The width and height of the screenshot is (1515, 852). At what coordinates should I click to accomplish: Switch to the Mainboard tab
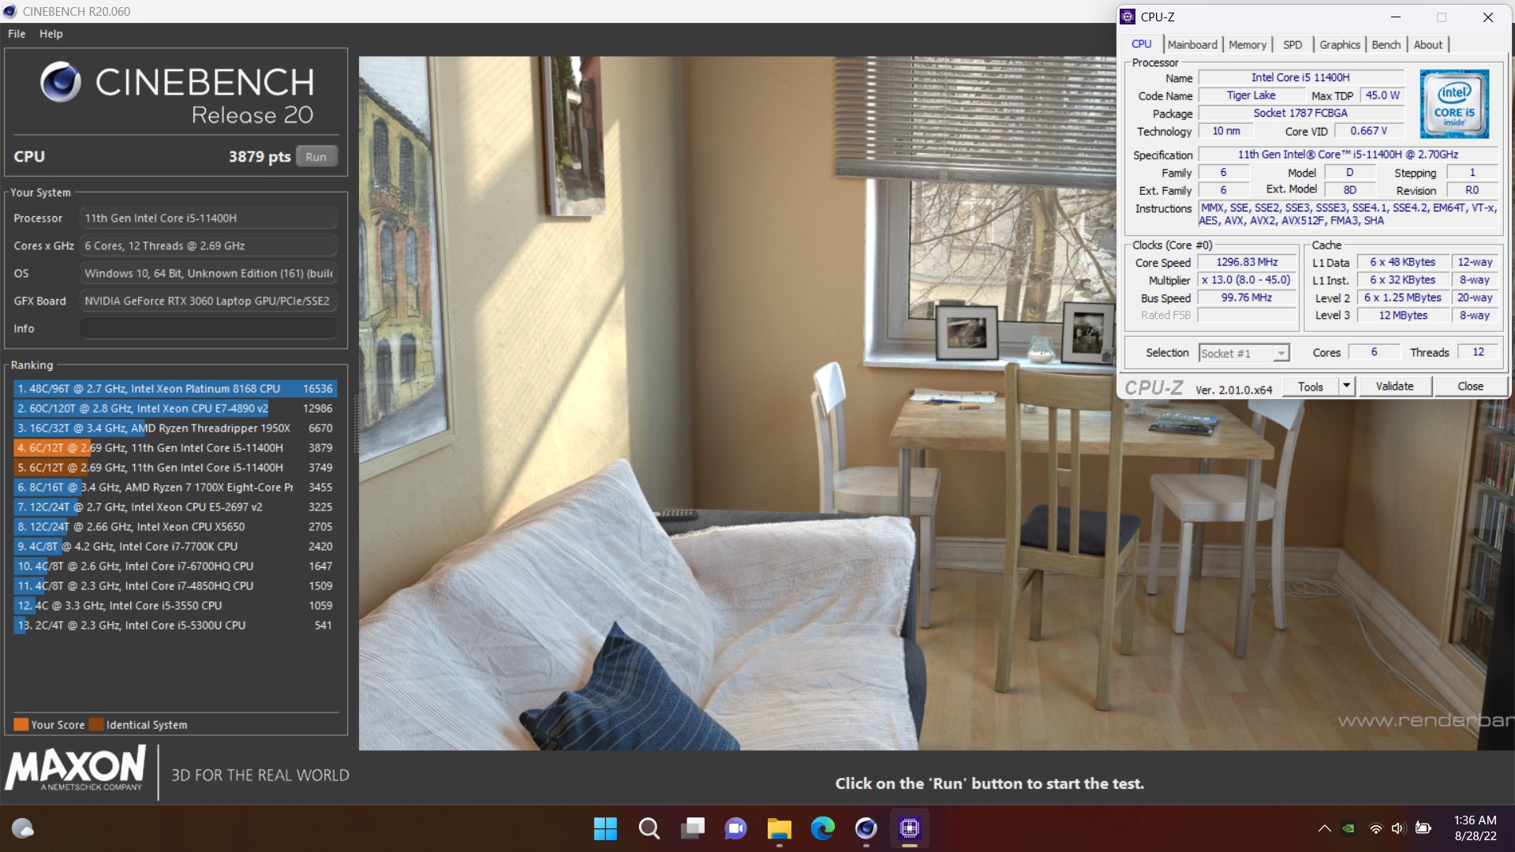coord(1192,45)
